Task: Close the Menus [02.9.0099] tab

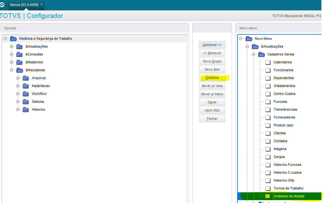Action: [x=42, y=4]
